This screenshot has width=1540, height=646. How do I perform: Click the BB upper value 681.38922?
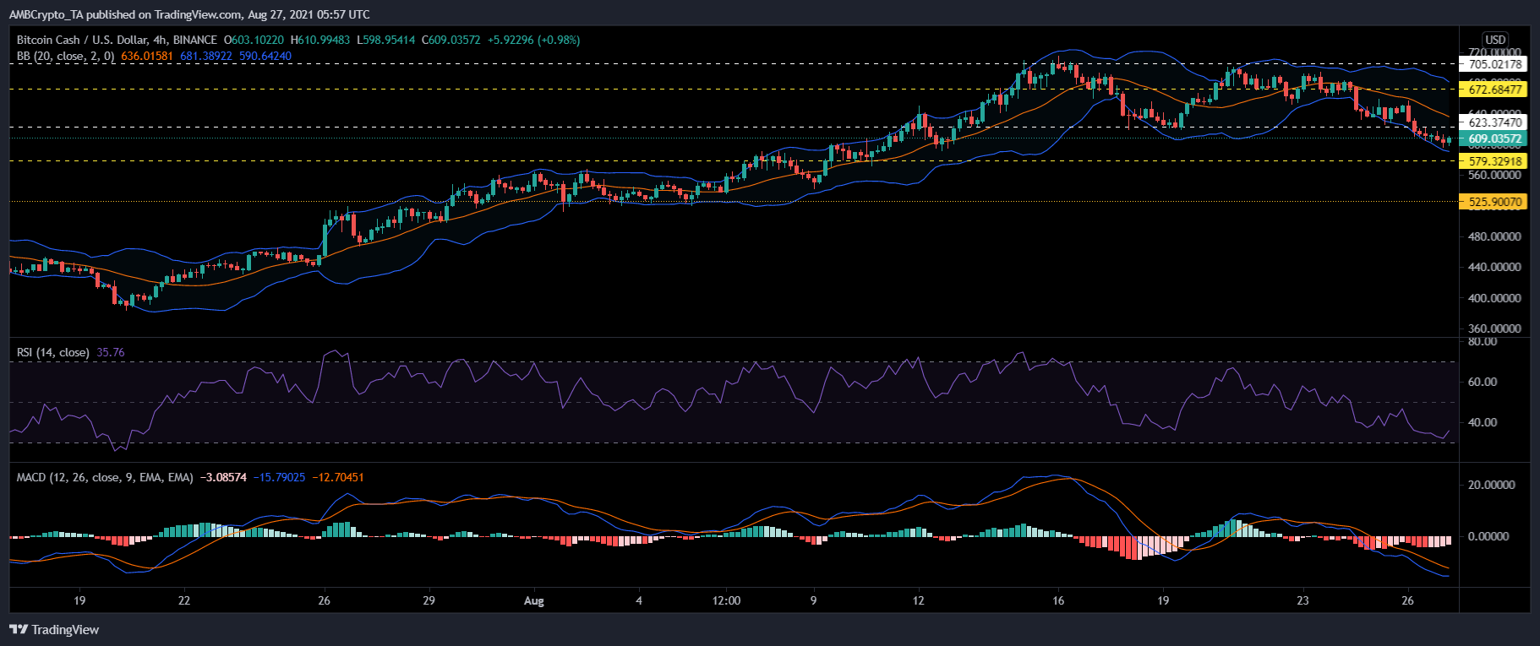(206, 56)
